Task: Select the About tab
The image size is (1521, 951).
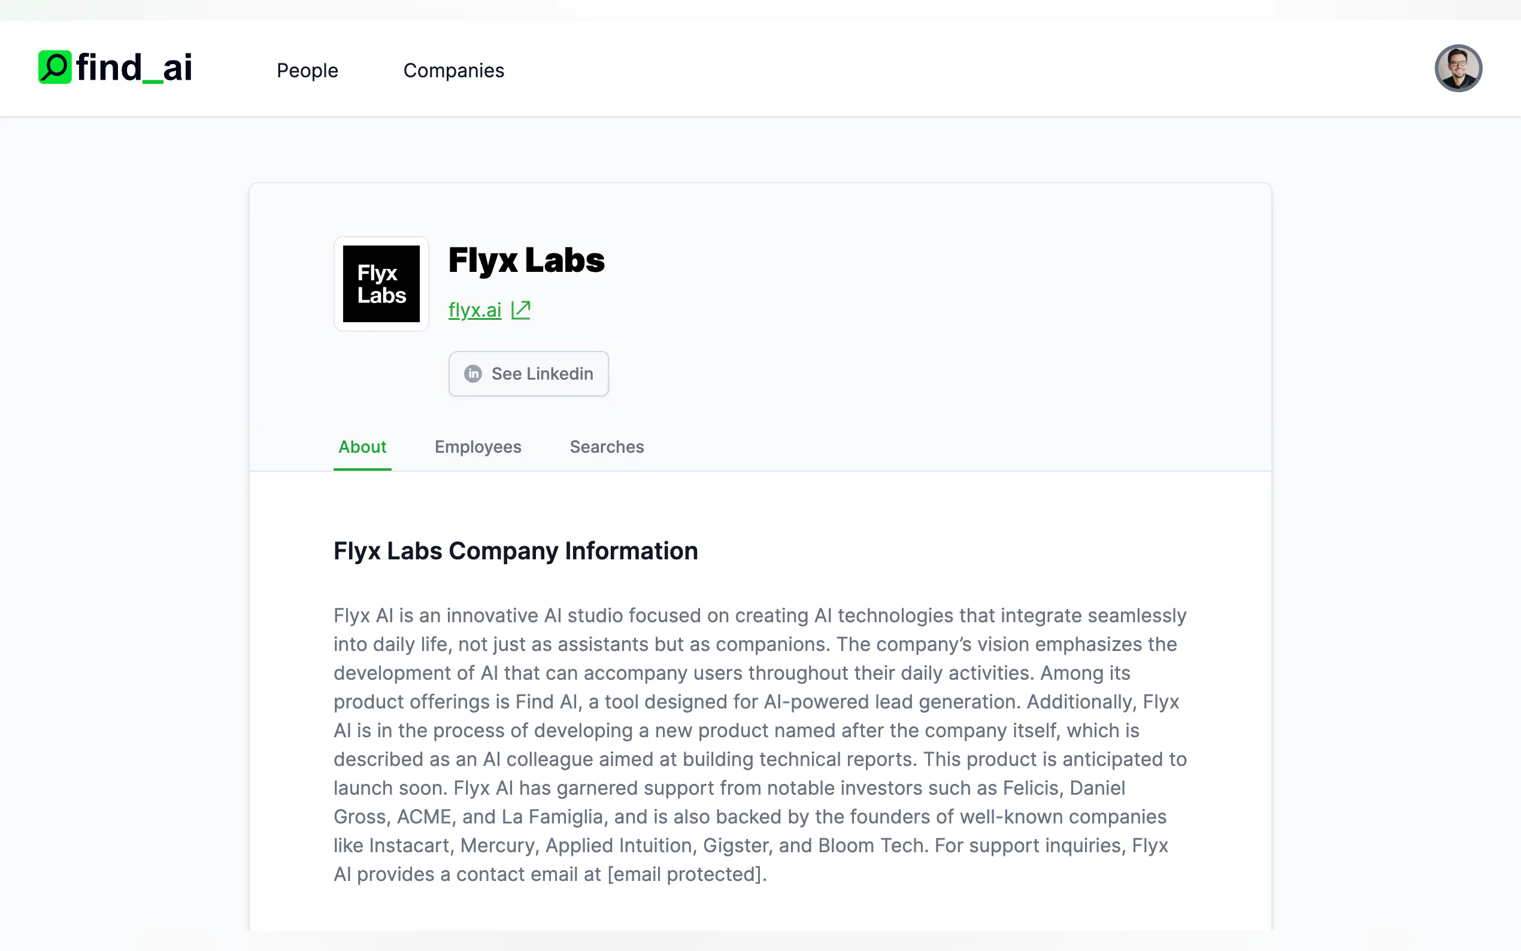Action: 362,447
